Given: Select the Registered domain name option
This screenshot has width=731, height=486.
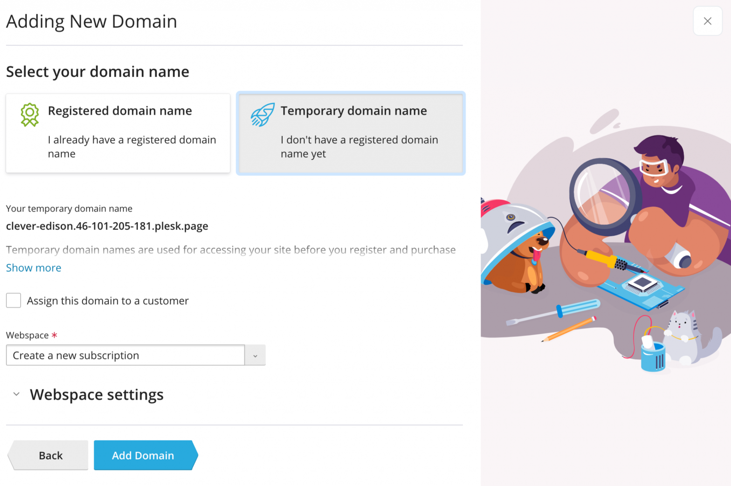Looking at the screenshot, I should tap(118, 133).
